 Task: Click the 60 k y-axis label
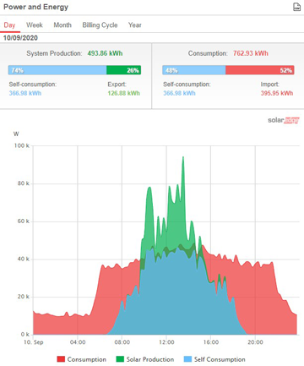coord(24,221)
